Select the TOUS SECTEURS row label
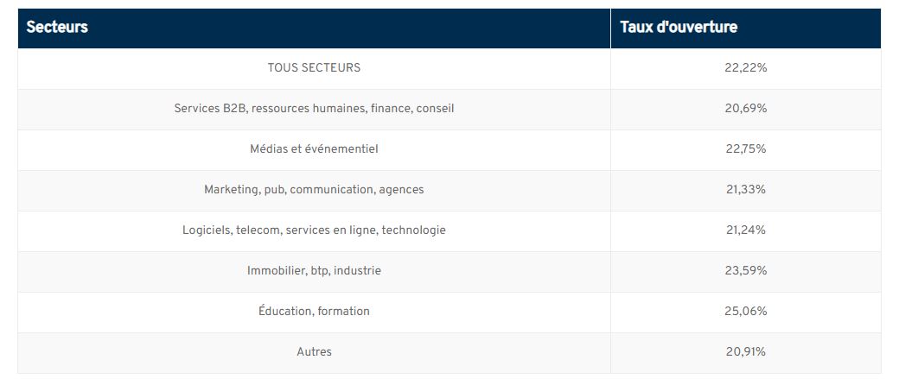This screenshot has width=899, height=385. point(314,67)
